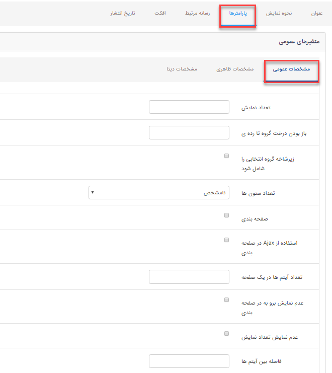
Task: Enable استفاده از Ajax در صفحه بندی
Action: click(x=226, y=240)
